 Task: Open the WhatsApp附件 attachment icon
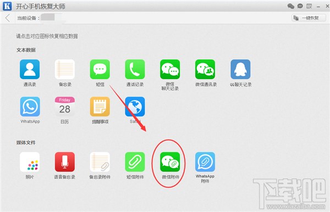pos(205,162)
